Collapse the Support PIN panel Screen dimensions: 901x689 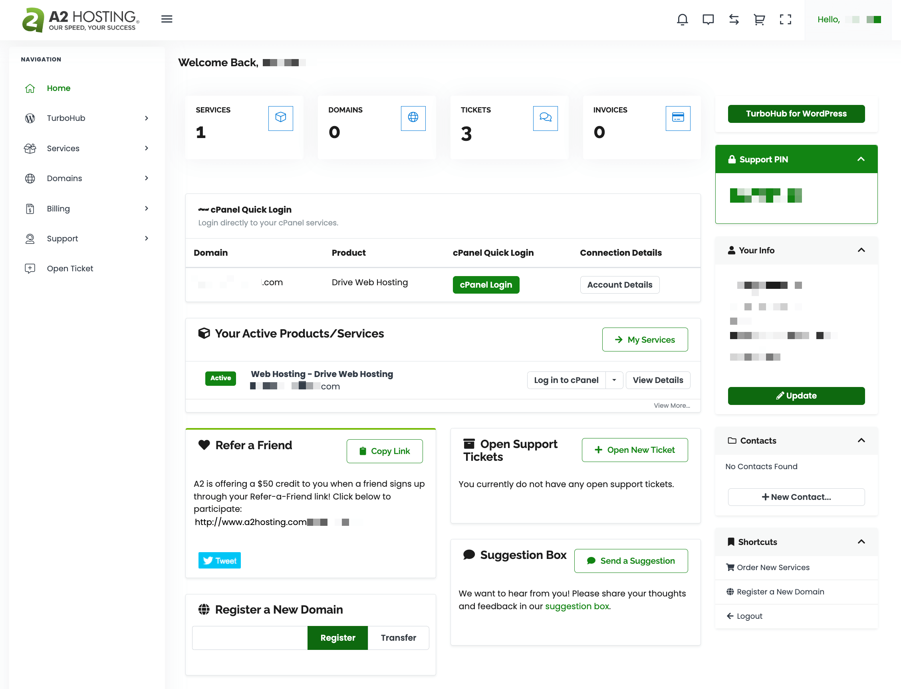pyautogui.click(x=861, y=159)
